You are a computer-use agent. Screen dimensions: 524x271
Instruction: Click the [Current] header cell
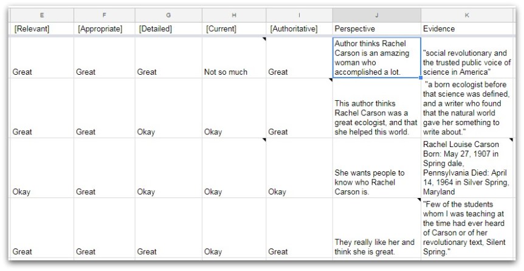234,29
